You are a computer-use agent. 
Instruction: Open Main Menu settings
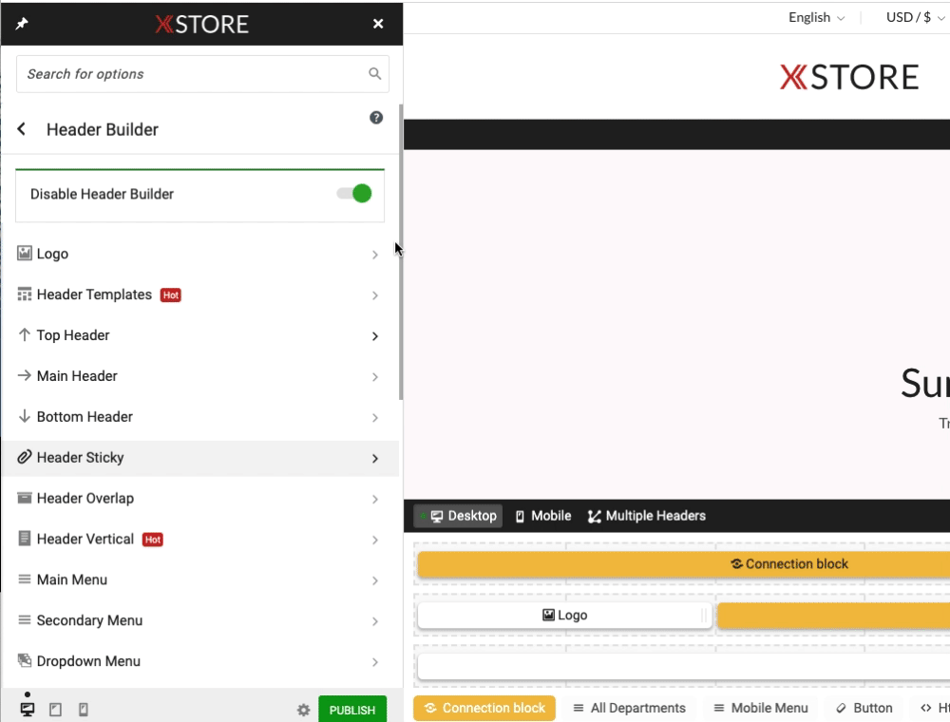pyautogui.click(x=199, y=579)
